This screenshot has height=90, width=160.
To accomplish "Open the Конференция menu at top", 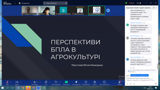I will point(24,3).
